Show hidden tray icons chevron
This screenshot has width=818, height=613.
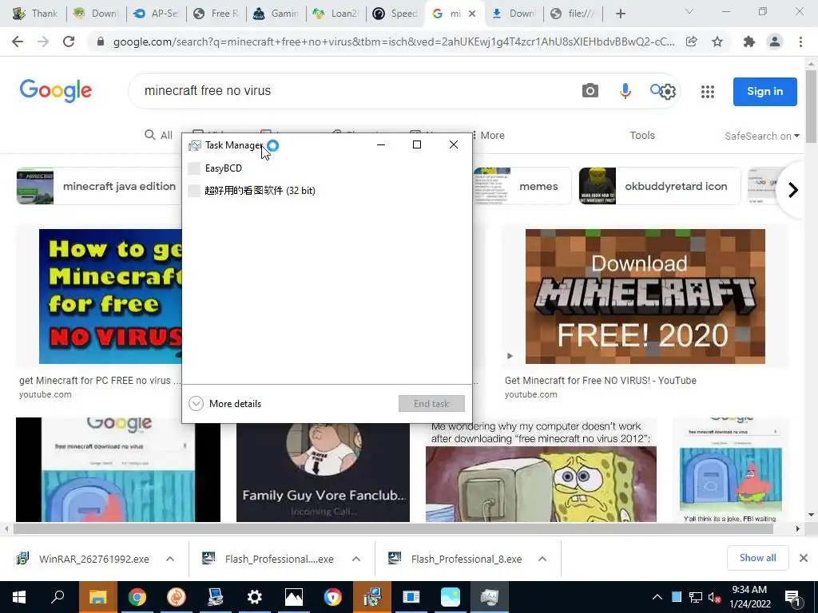tap(657, 597)
